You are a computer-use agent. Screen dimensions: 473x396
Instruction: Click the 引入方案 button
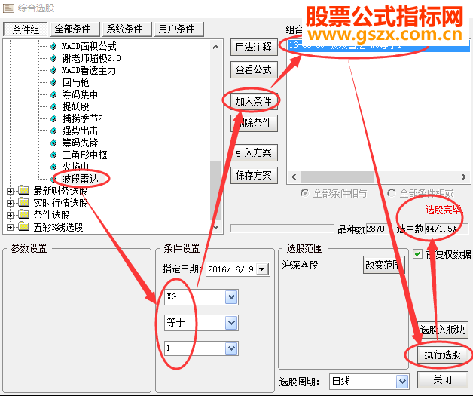(254, 153)
